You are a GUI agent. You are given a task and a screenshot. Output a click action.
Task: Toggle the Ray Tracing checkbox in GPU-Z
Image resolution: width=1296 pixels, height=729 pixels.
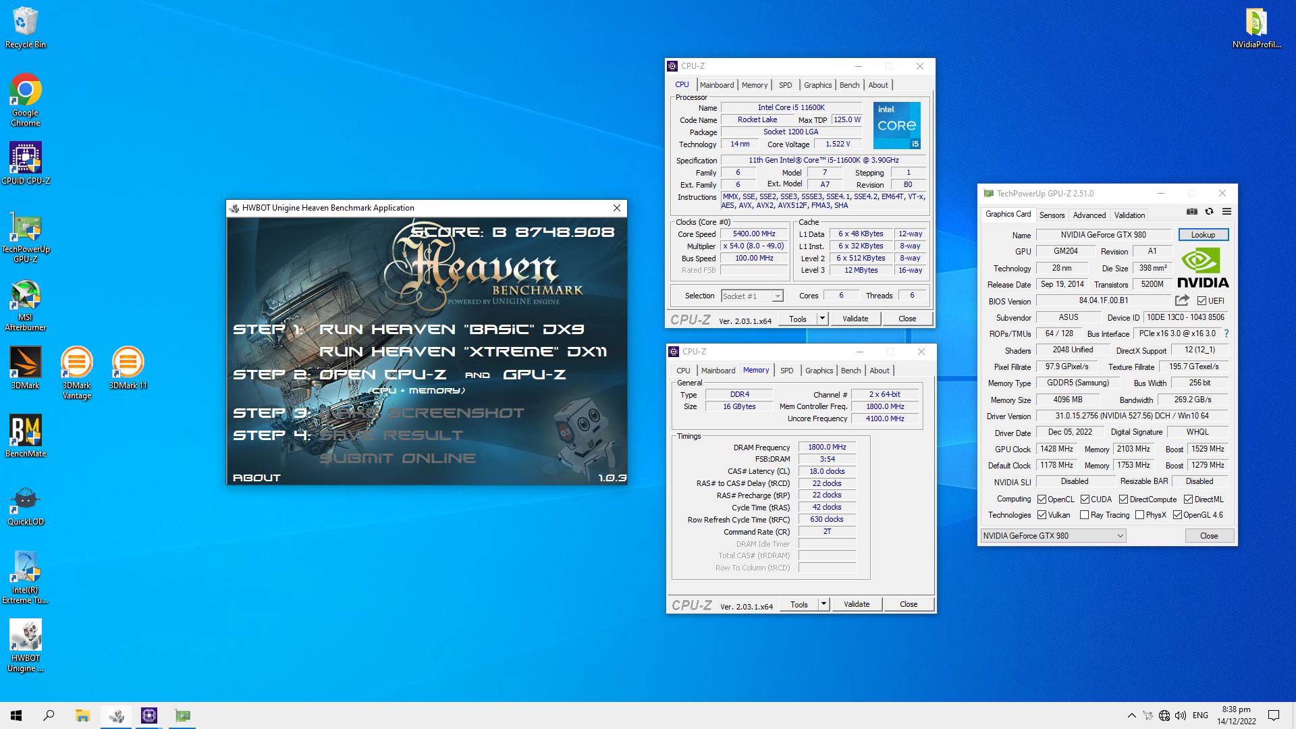[x=1084, y=515]
